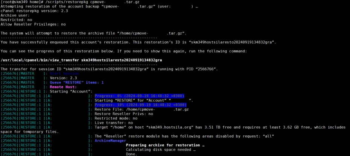Viewport: 350px width, 156px height.
Task: Click the "Restore Reseller Privs: no" line
Action: pyautogui.click(x=124, y=114)
